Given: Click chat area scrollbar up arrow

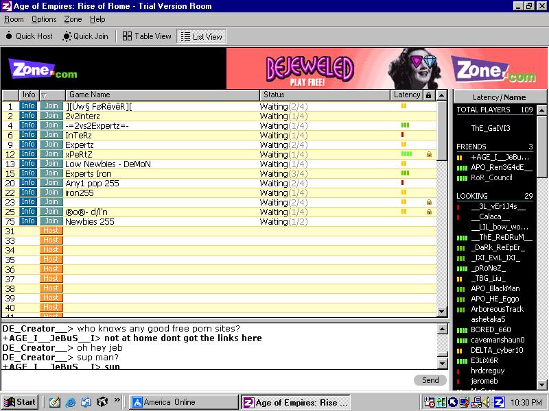Looking at the screenshot, I should (x=443, y=329).
